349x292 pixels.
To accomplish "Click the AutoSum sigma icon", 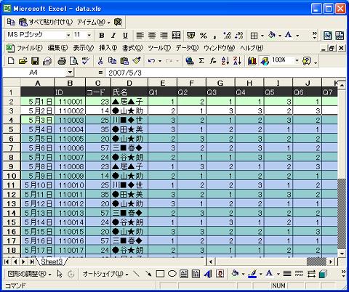I will tap(201, 61).
